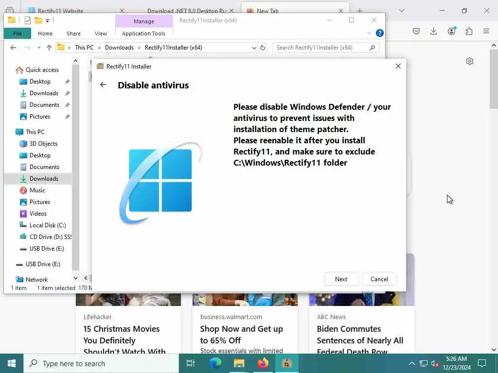498x373 pixels.
Task: Open Quick Access Toolbar customize dropdown
Action: [x=47, y=20]
